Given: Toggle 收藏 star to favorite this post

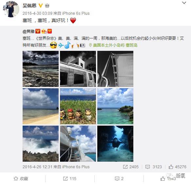Looking at the screenshot, I should tap(21, 179).
